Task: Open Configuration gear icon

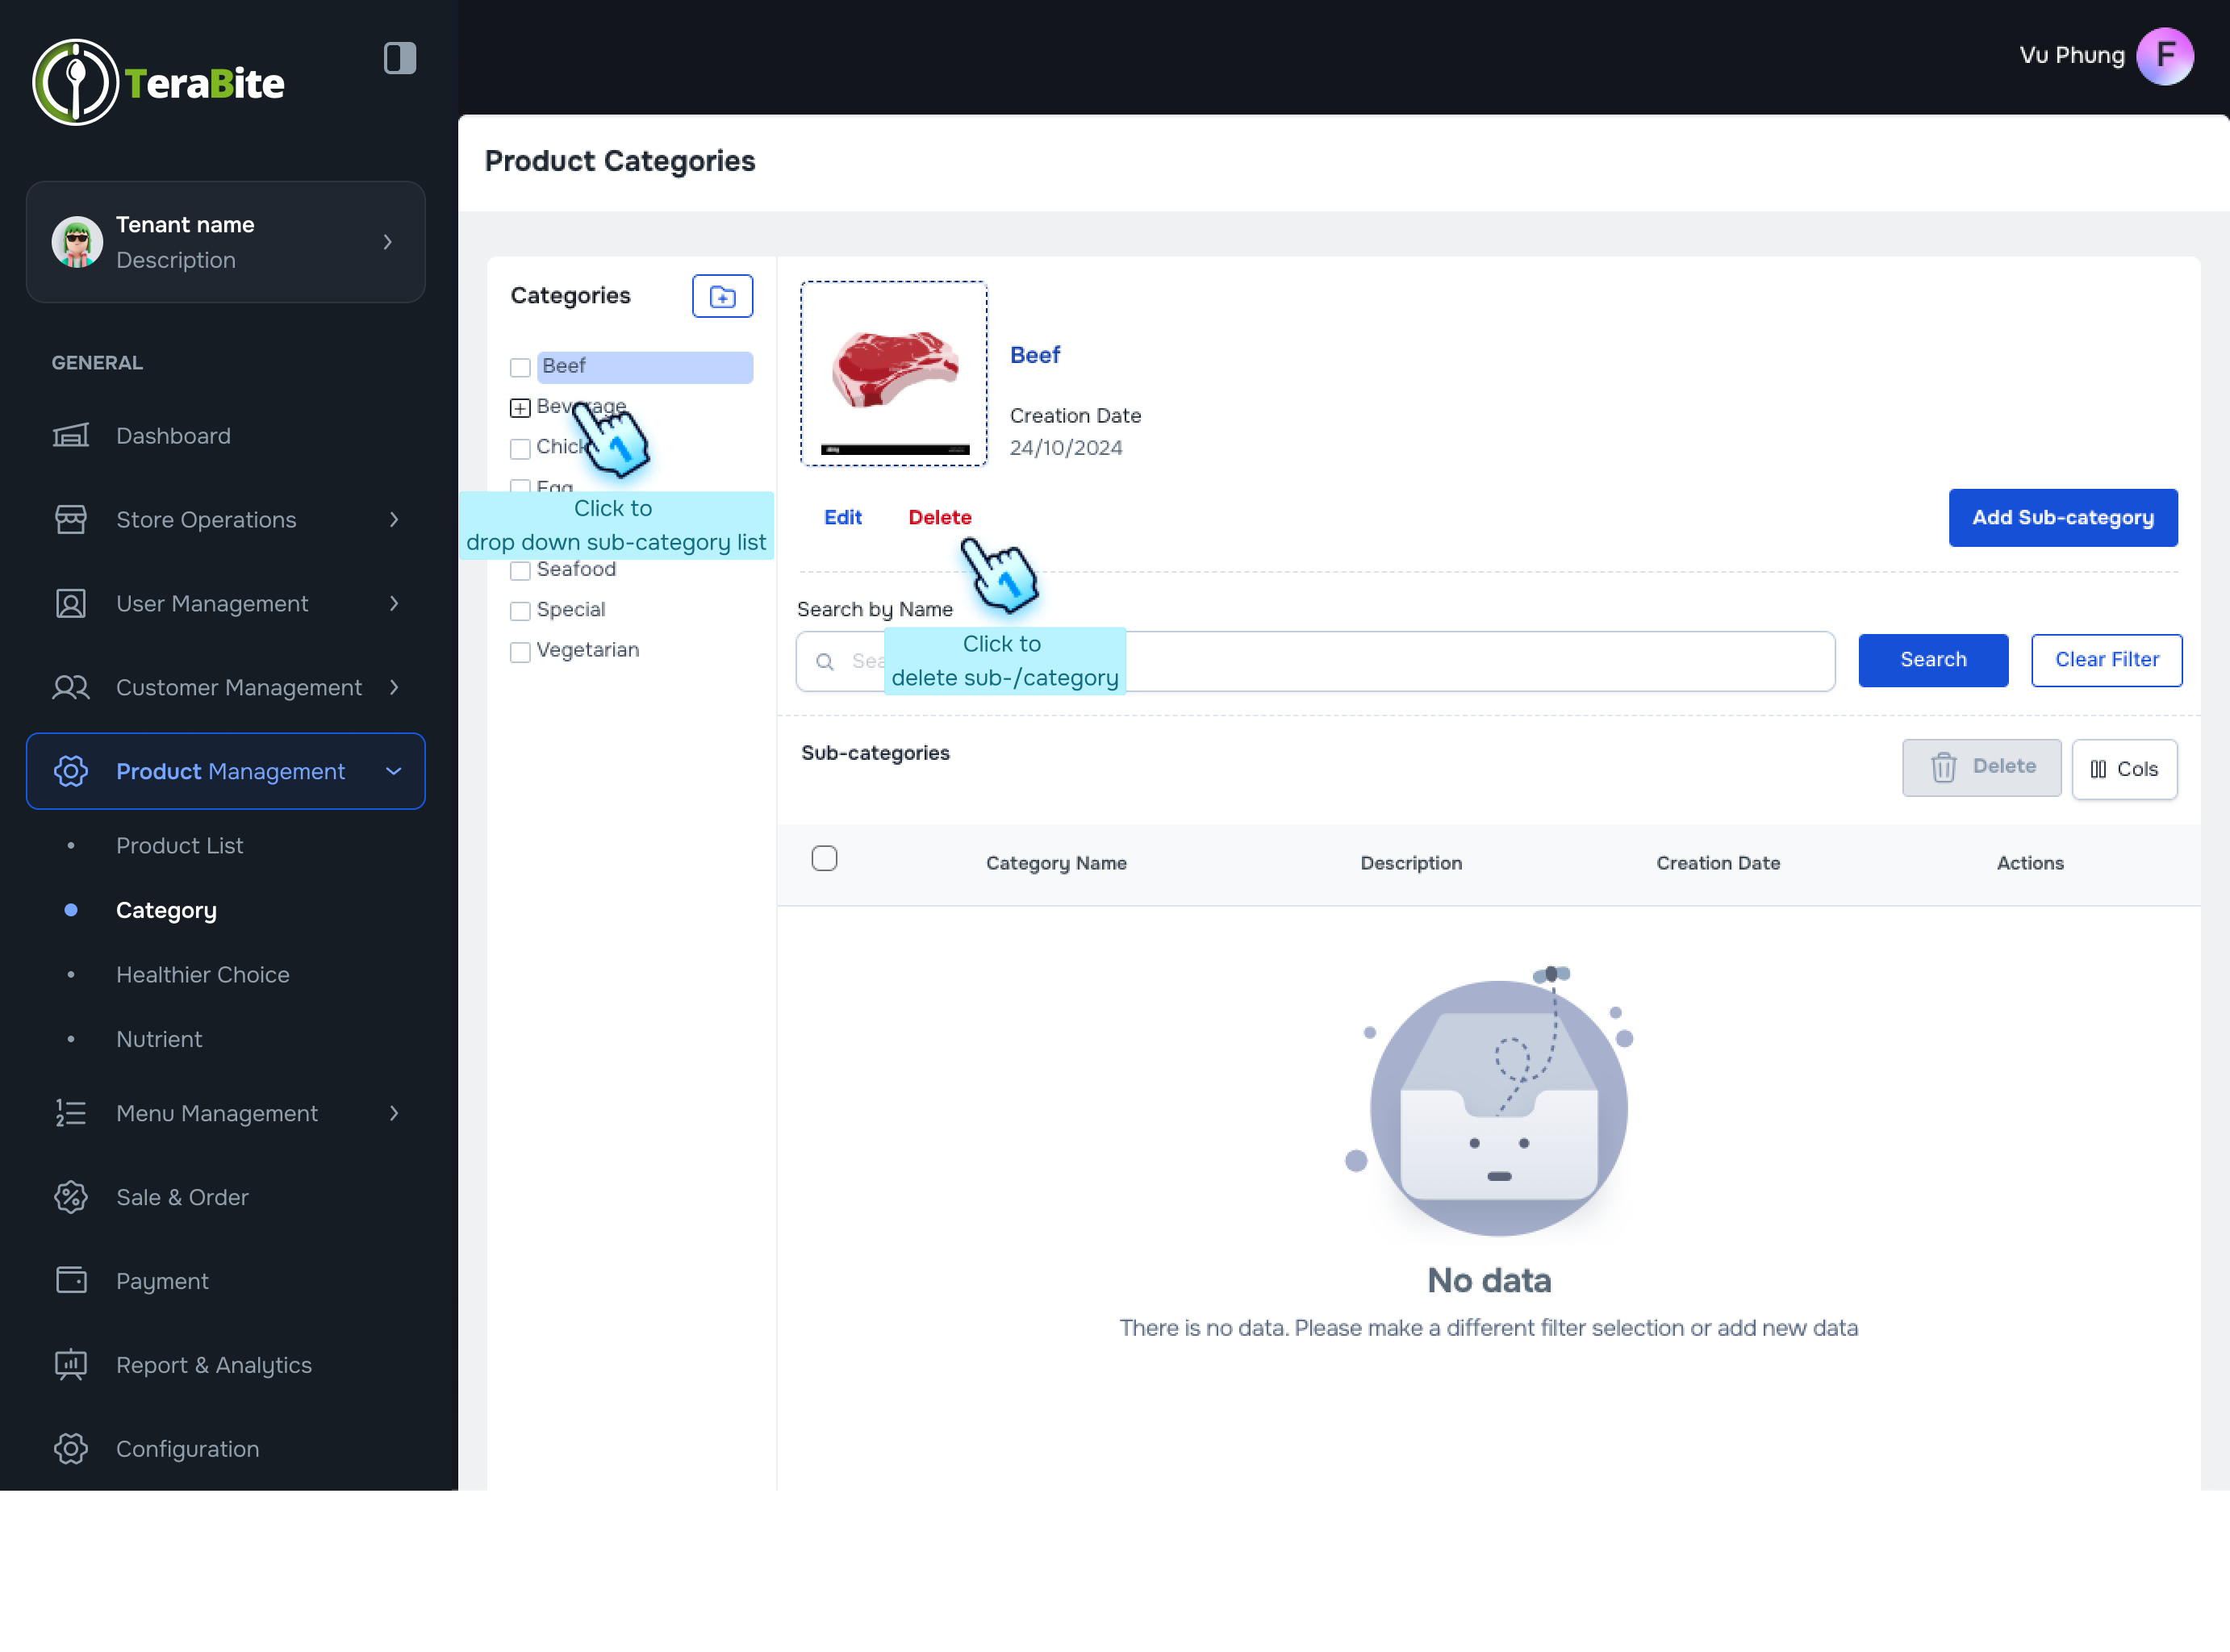Action: tap(70, 1449)
